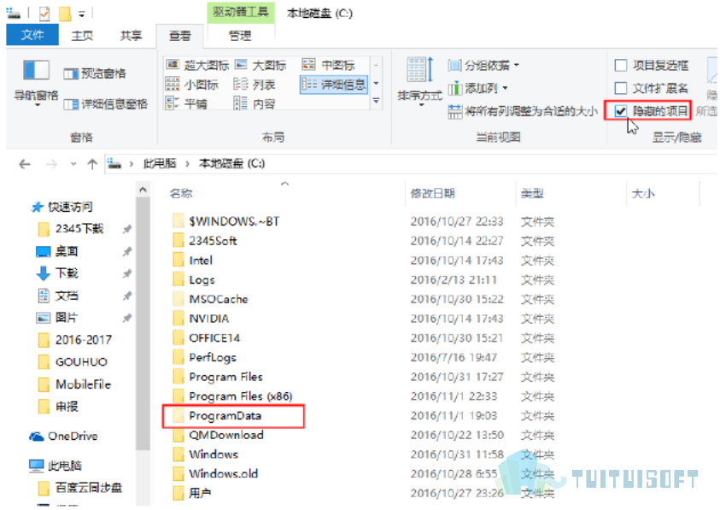Viewport: 720px width, 510px height.
Task: Open the navigation pane options
Action: pyautogui.click(x=36, y=85)
